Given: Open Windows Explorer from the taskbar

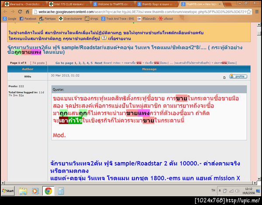Looking at the screenshot, I should click(x=23, y=191).
